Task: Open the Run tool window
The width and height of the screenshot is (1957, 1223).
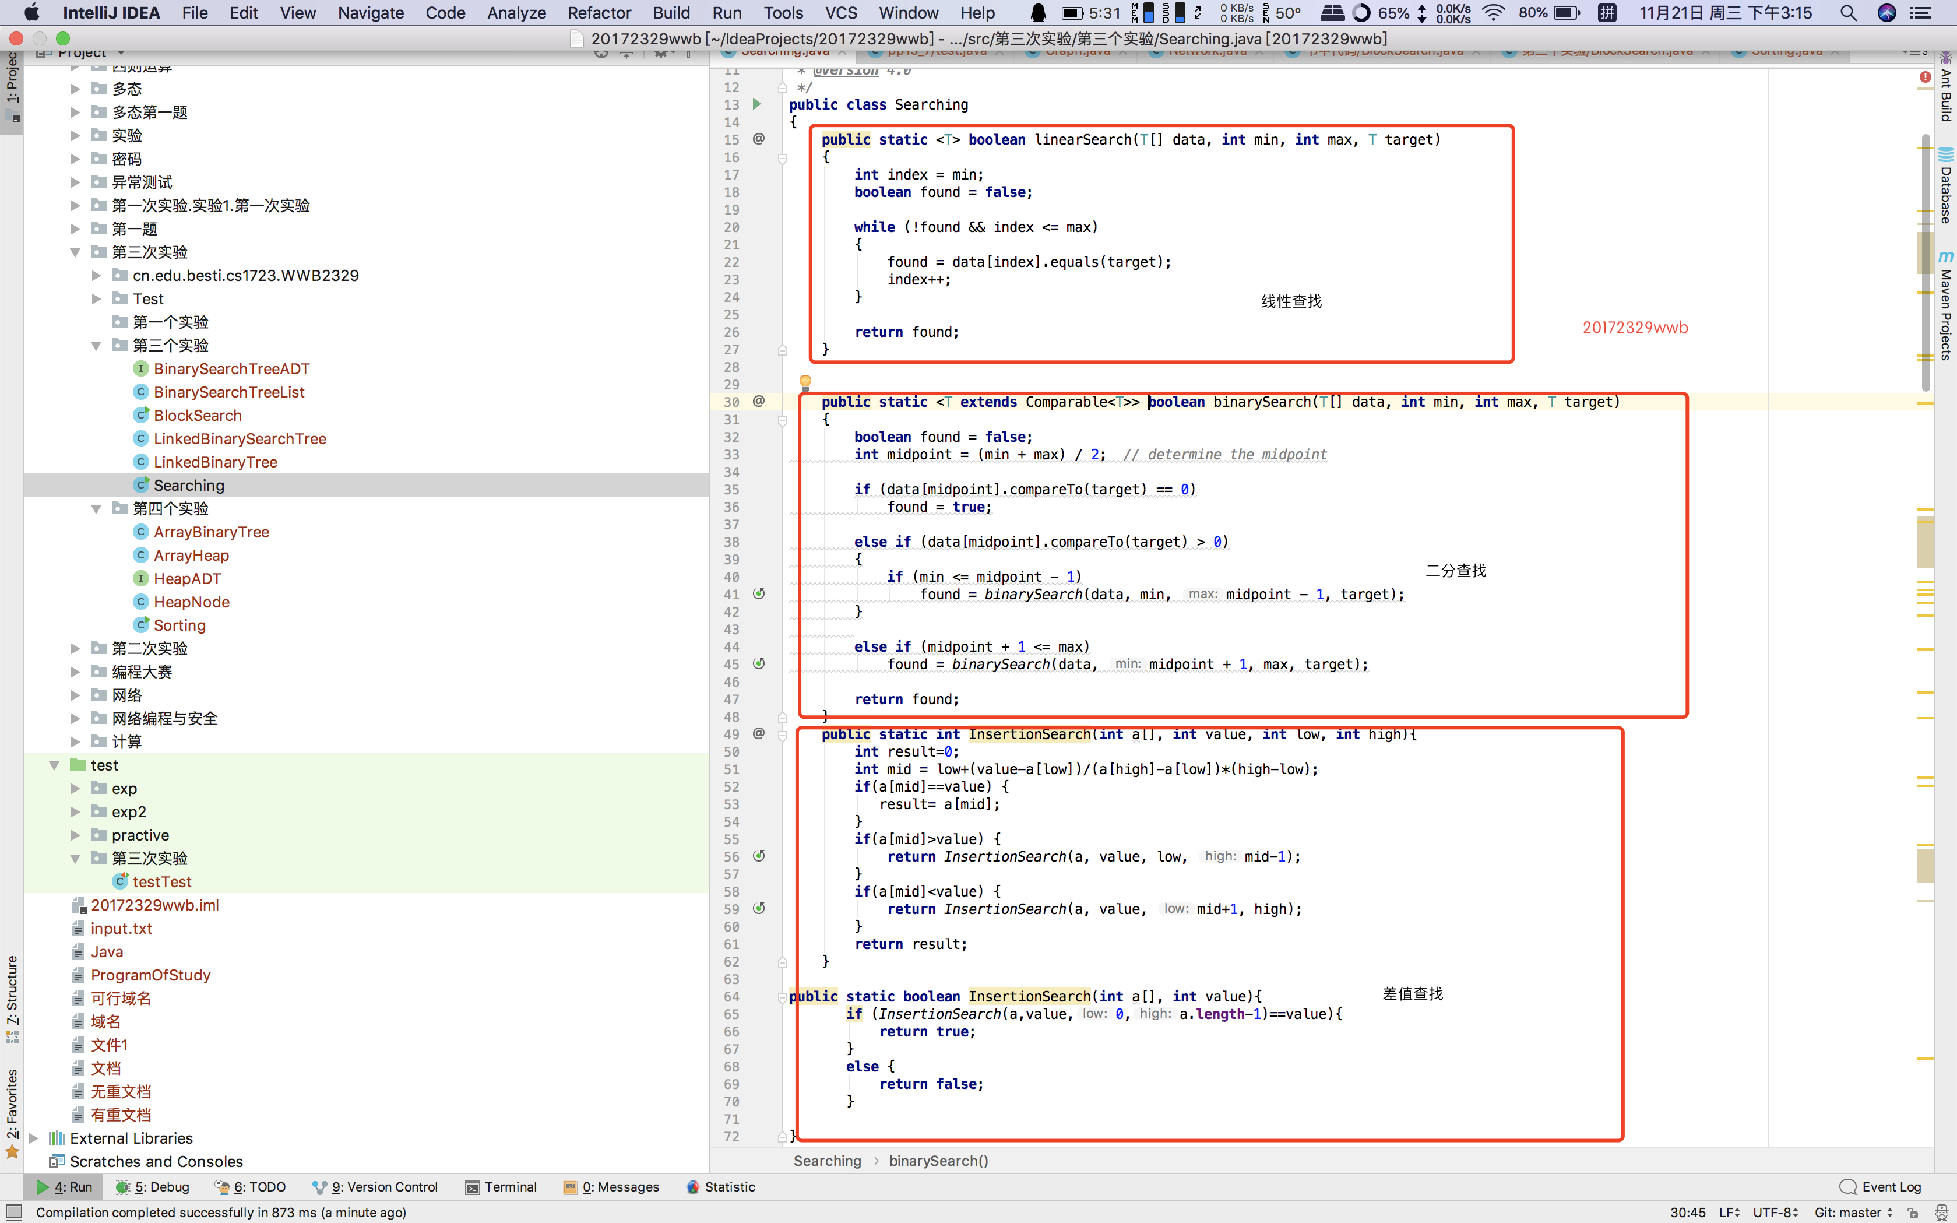Action: point(65,1187)
